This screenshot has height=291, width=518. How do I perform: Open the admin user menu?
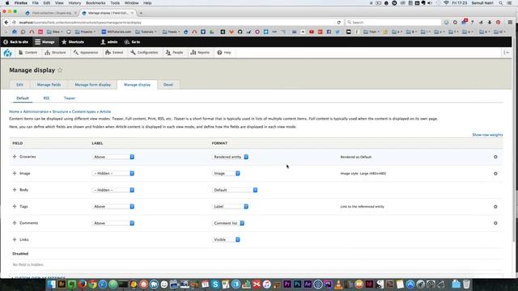[109, 42]
